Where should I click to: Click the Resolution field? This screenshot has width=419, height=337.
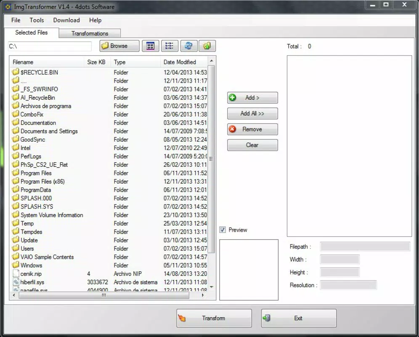tap(348, 285)
